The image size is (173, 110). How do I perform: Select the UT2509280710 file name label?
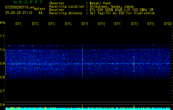point(20,7)
